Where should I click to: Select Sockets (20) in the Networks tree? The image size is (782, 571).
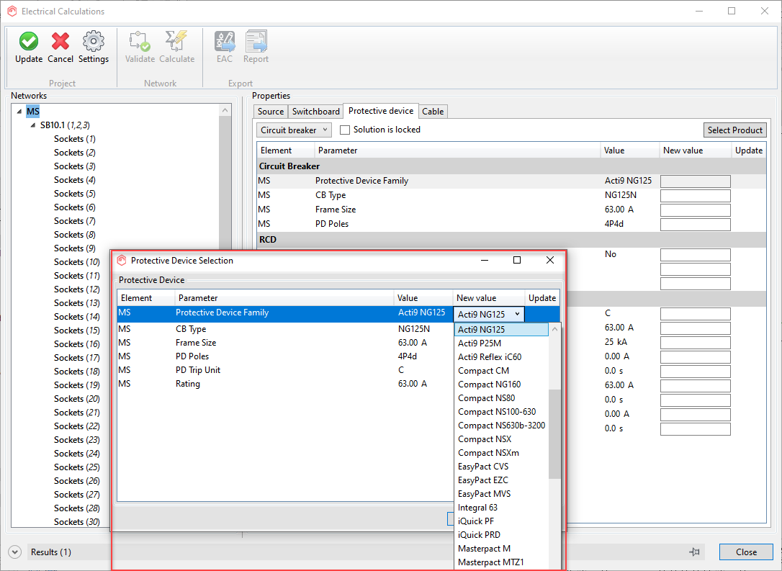(77, 399)
